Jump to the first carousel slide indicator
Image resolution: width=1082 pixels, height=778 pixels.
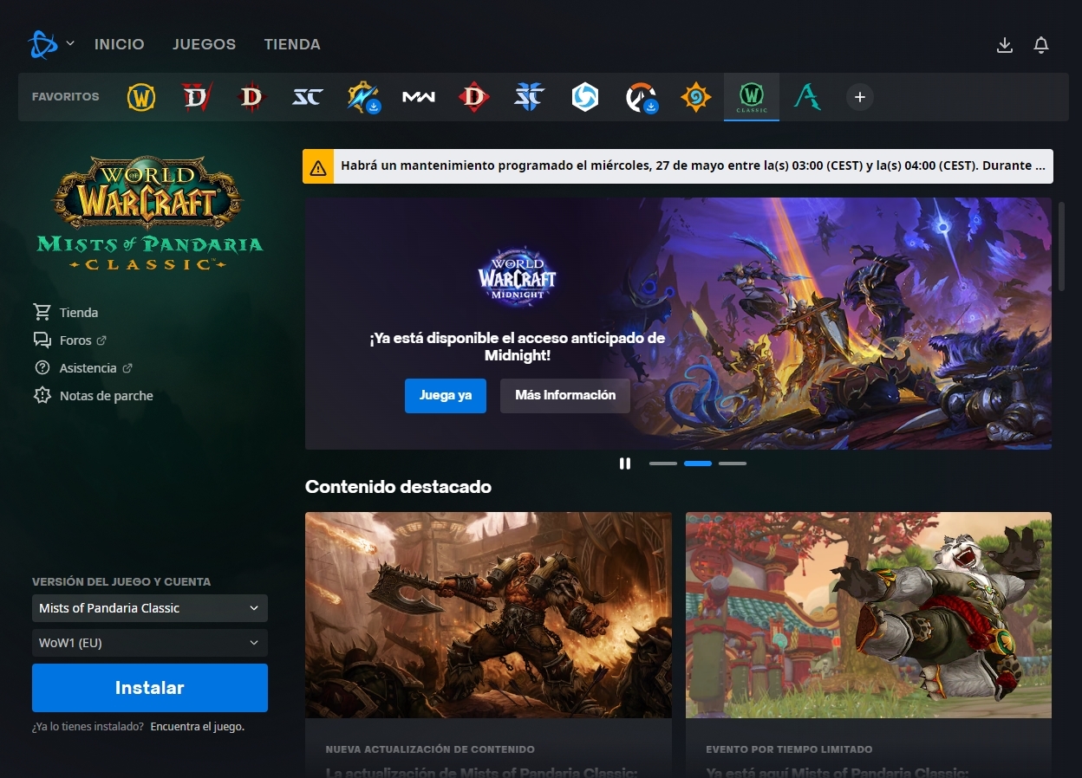click(x=663, y=464)
